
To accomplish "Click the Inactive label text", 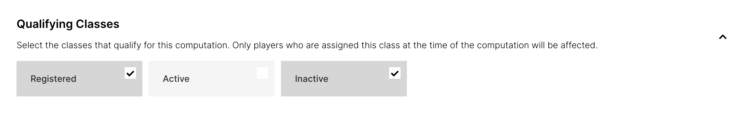I will click(312, 79).
